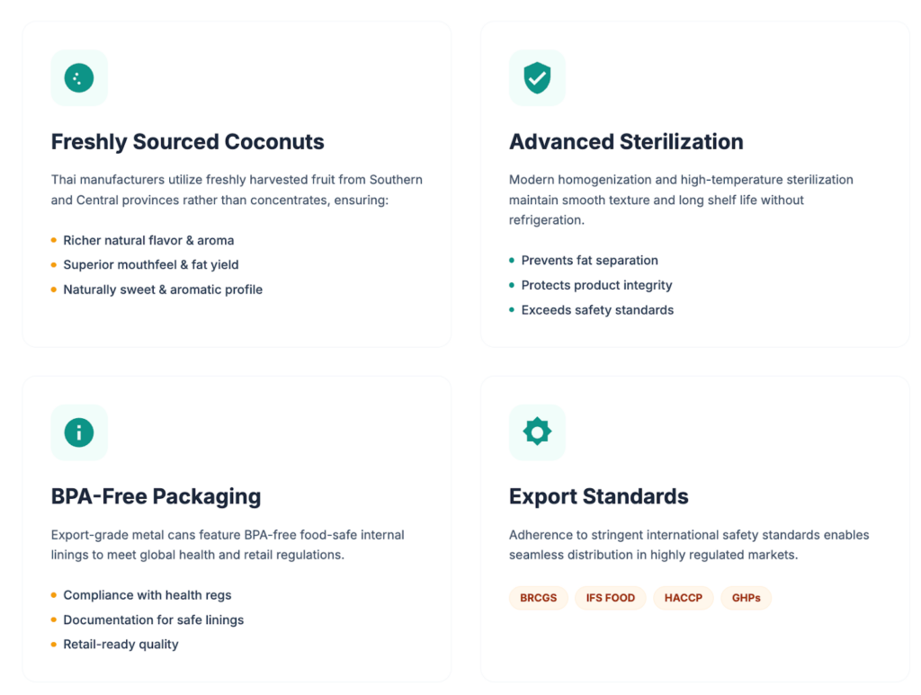Image resolution: width=921 pixels, height=695 pixels.
Task: Click Compliance with health regs item
Action: click(x=147, y=595)
